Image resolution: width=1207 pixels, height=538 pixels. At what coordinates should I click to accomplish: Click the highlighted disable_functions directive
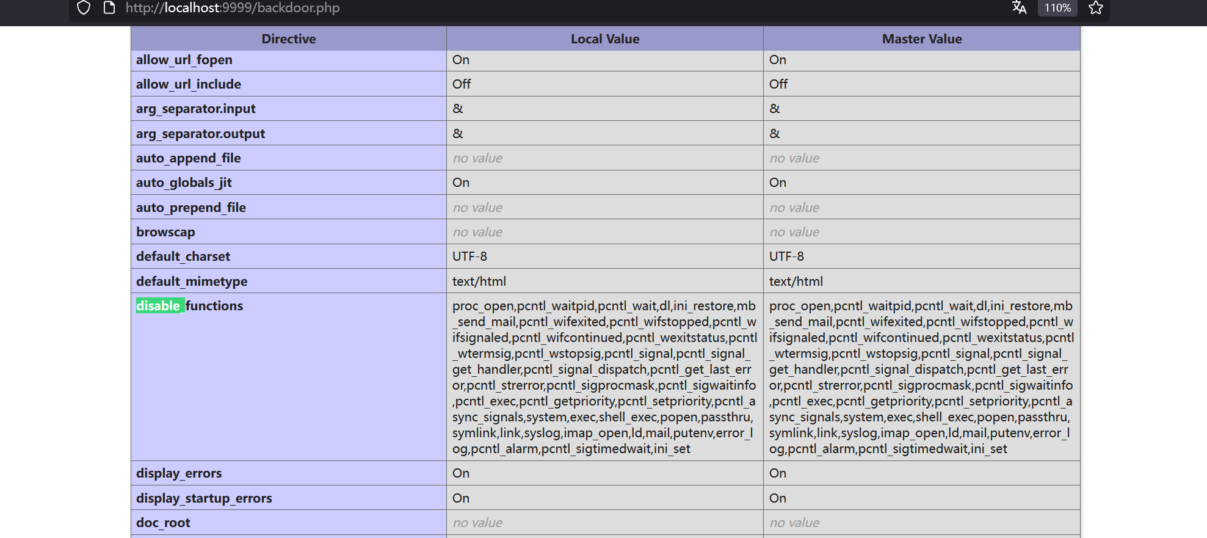(189, 306)
